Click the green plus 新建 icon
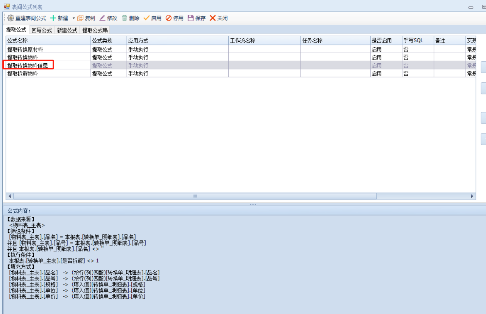Viewport: 486px width, 314px height. [x=53, y=18]
